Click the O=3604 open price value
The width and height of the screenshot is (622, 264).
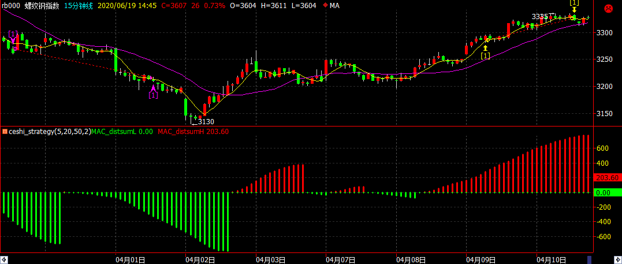coord(244,6)
